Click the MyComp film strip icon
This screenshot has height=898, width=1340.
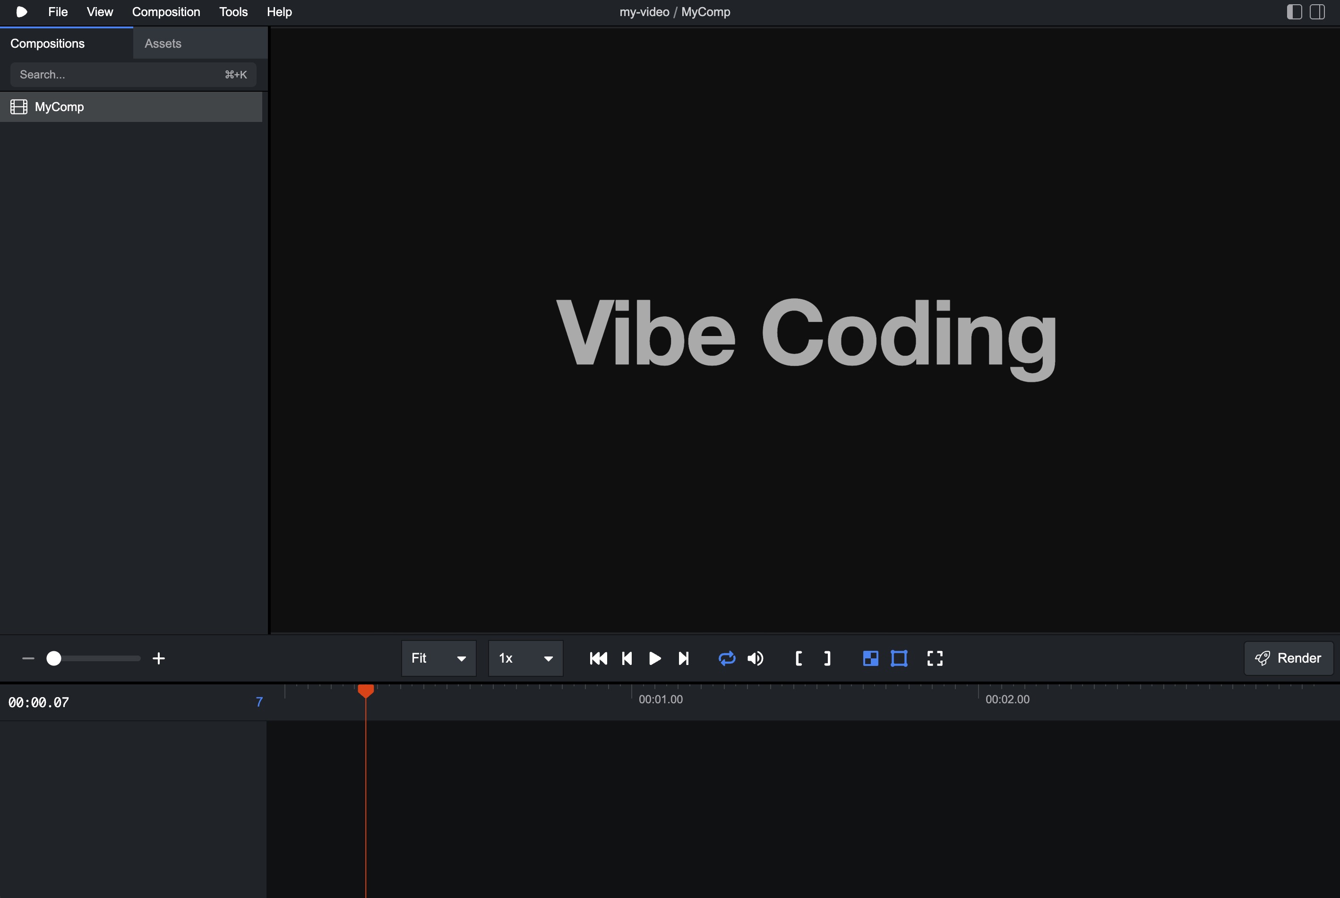pos(19,107)
